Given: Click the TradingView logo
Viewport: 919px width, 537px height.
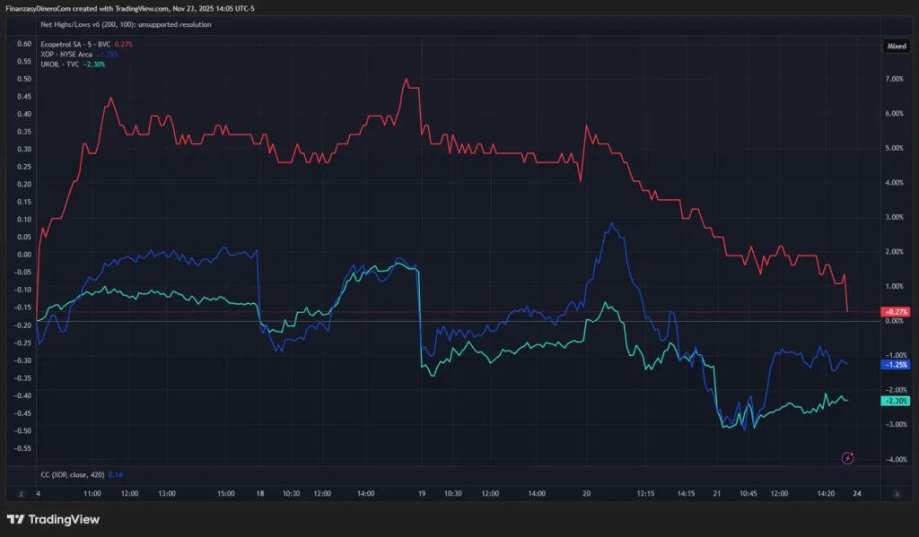Looking at the screenshot, I should tap(53, 519).
